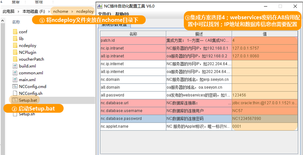Viewport: 303px width, 155px height.
Task: Select the nc.domain name cell
Action: click(x=133, y=79)
